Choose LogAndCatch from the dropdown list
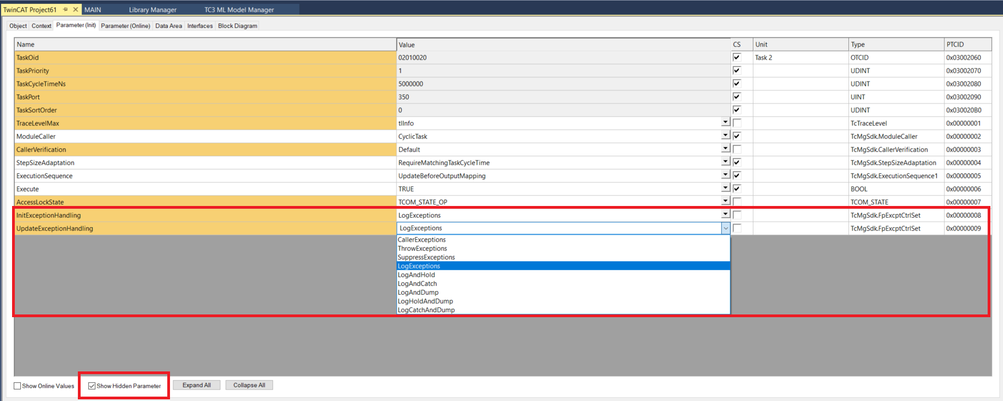Image resolution: width=1003 pixels, height=401 pixels. click(x=563, y=284)
